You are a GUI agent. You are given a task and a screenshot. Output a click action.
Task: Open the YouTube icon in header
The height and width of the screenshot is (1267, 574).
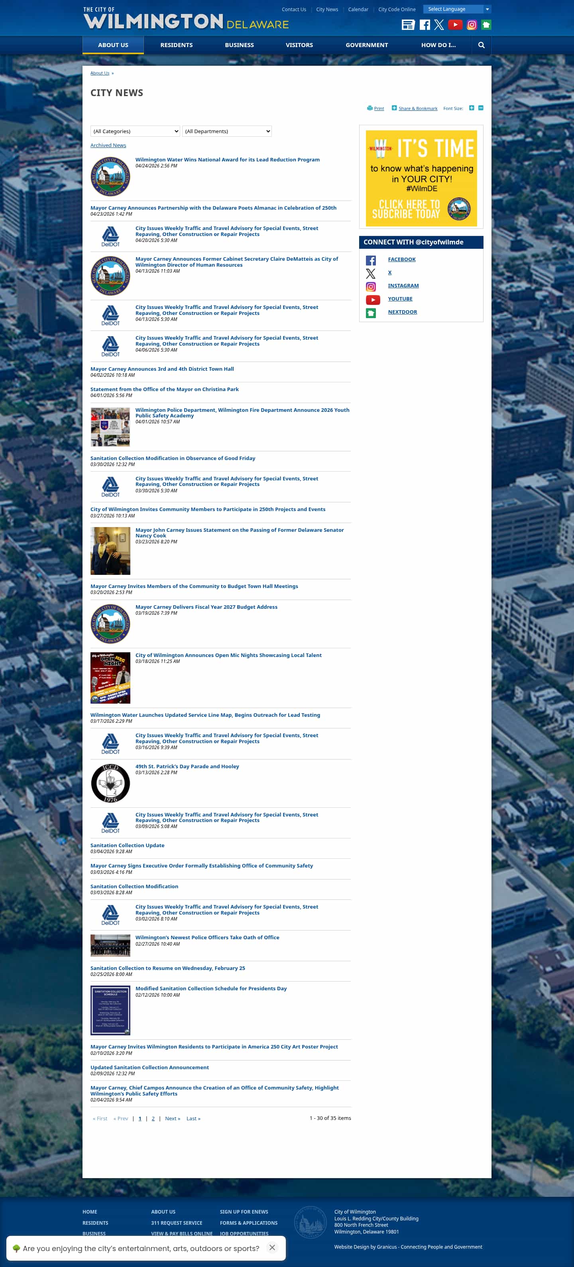(x=455, y=25)
